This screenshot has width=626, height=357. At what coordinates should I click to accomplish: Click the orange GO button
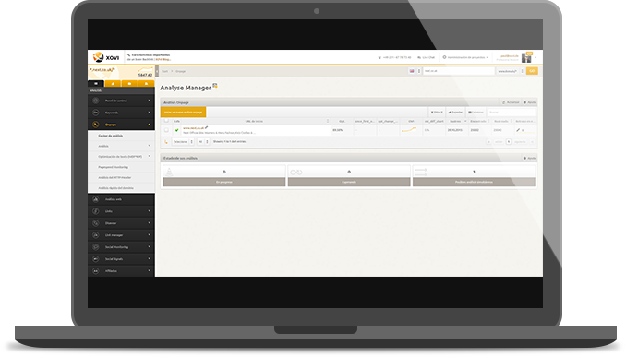point(532,71)
